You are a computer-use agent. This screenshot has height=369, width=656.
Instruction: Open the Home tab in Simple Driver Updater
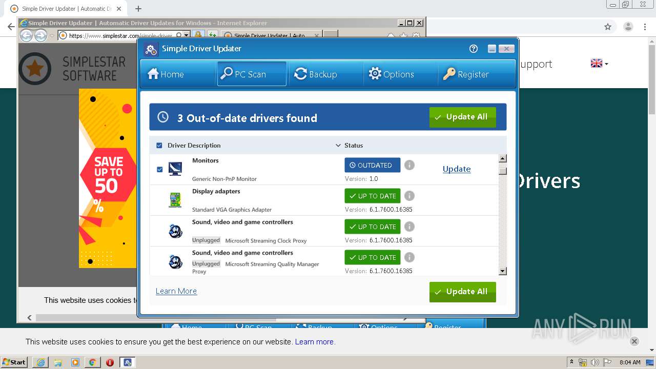coord(178,74)
